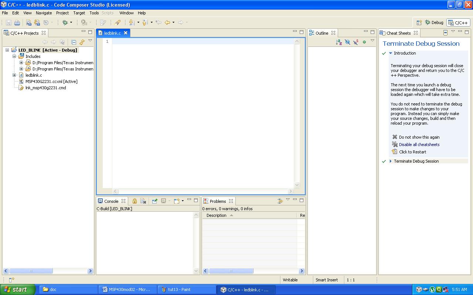Open the File menu

(x=5, y=13)
